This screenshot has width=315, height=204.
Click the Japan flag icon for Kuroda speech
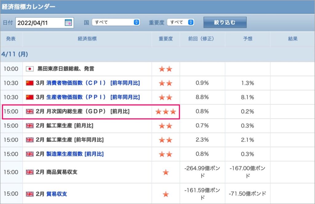pyautogui.click(x=30, y=69)
